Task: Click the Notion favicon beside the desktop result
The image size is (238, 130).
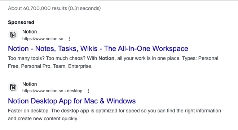Action: 13,87
